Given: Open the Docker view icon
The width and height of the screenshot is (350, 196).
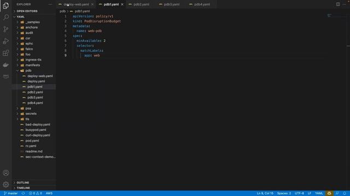Looking at the screenshot, I should tap(6, 65).
